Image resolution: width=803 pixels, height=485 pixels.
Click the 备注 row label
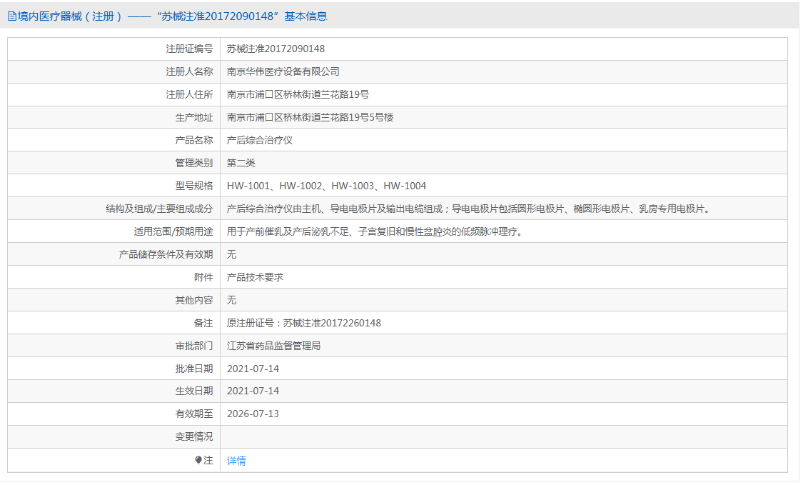coord(203,323)
